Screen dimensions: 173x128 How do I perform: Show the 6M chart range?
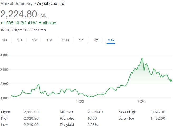(50, 40)
